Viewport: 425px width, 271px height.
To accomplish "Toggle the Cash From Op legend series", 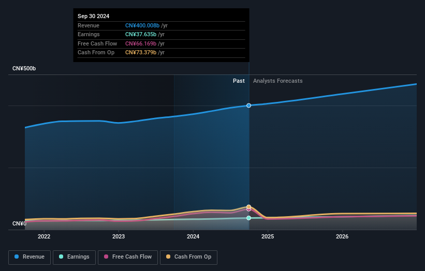I will (x=188, y=257).
